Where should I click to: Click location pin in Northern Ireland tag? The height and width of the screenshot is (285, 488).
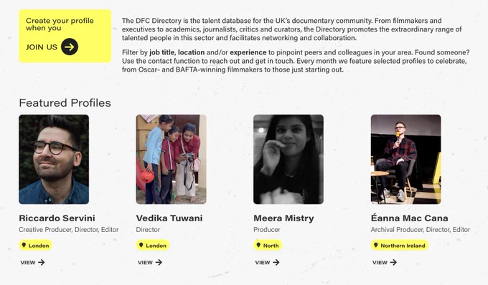(375, 246)
